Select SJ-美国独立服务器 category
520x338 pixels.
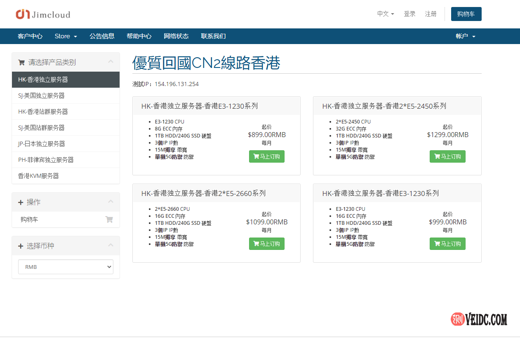pos(41,96)
